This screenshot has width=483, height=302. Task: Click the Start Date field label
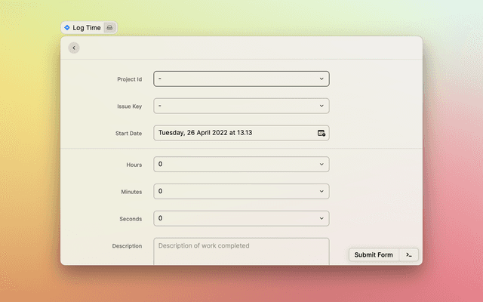pyautogui.click(x=128, y=134)
